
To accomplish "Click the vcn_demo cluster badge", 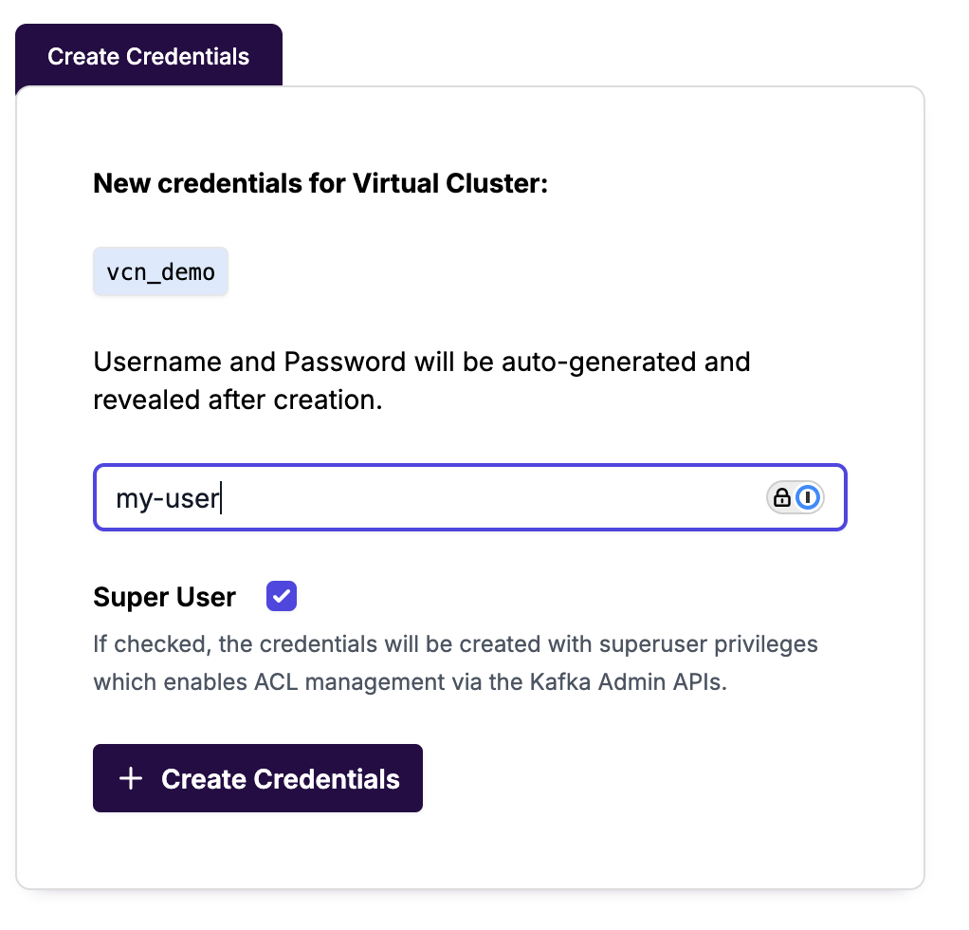I will (x=160, y=274).
